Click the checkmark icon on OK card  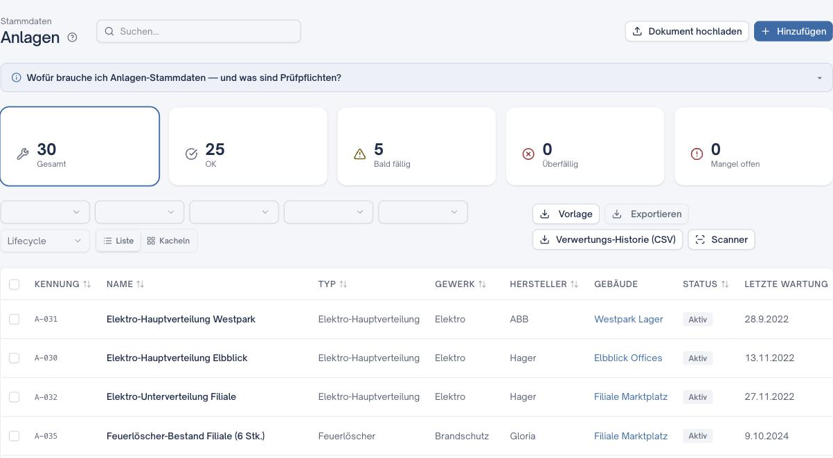point(191,154)
